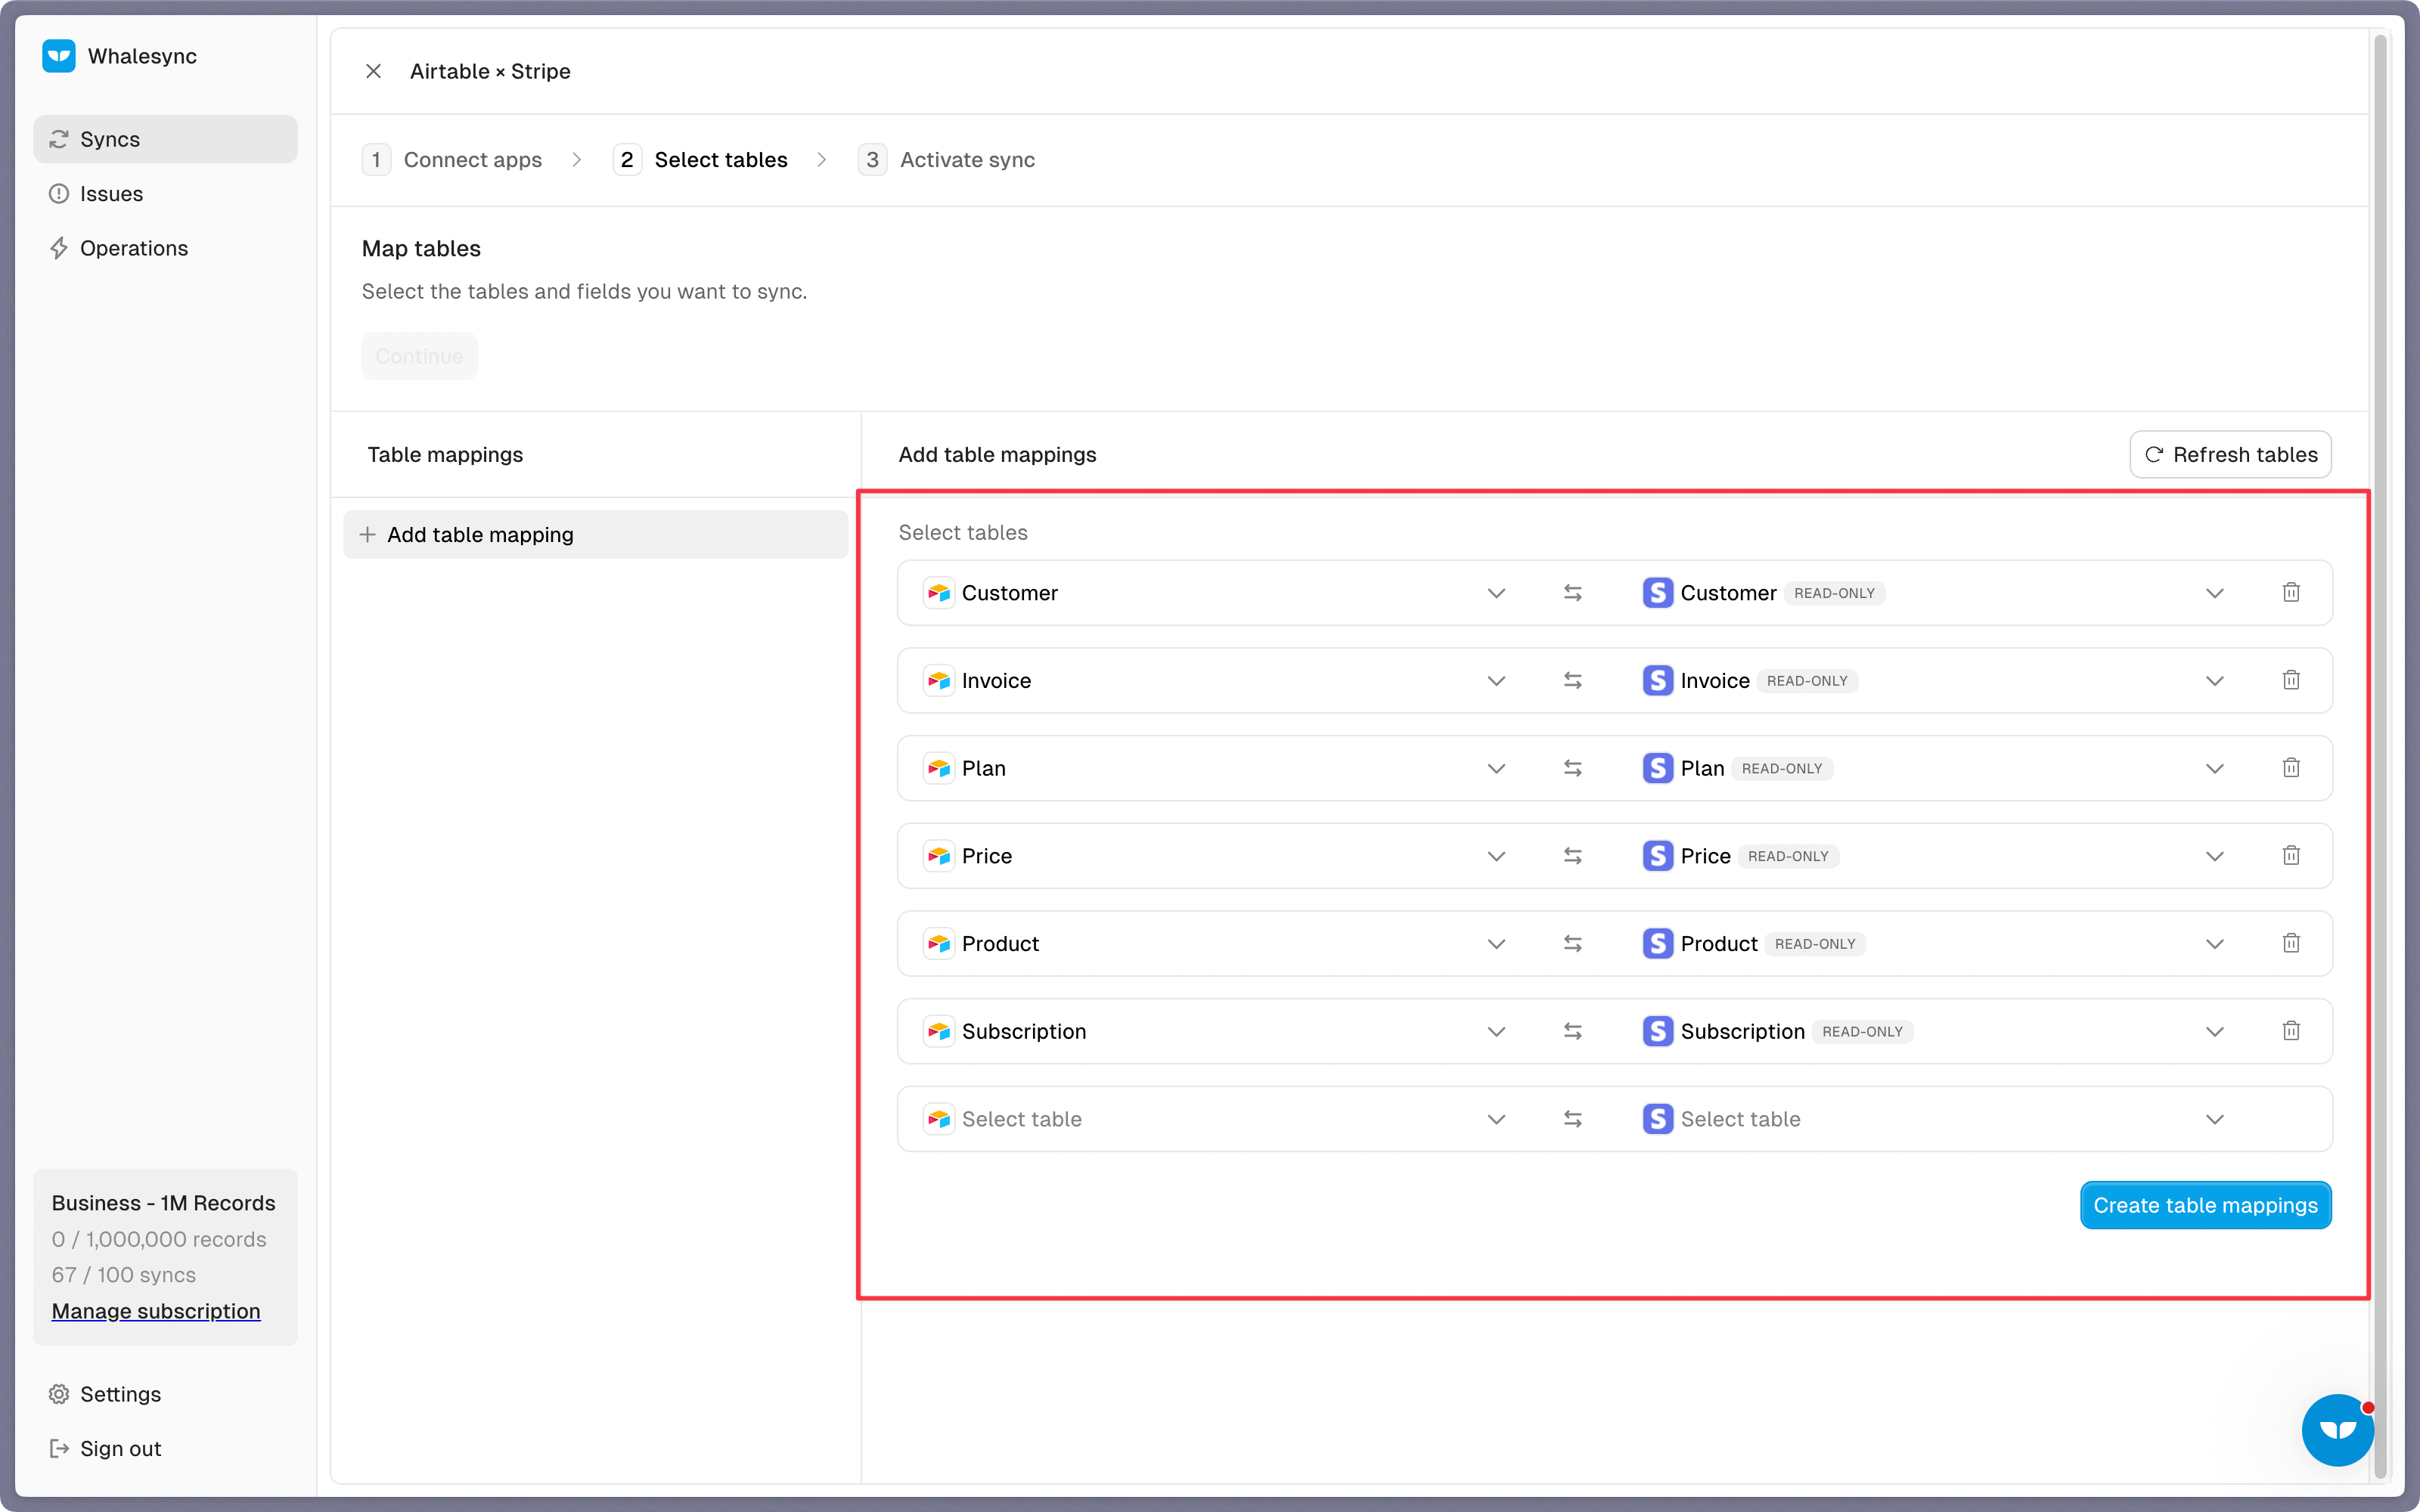Click the Airtable icon in Subscription row
Image resolution: width=2420 pixels, height=1512 pixels.
(938, 1031)
